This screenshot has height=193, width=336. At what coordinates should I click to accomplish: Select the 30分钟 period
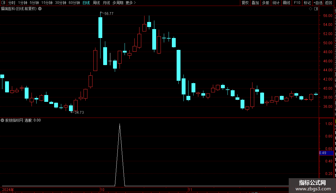60,3
